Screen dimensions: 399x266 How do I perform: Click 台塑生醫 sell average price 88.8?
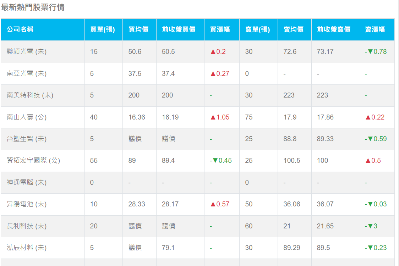tap(290, 139)
